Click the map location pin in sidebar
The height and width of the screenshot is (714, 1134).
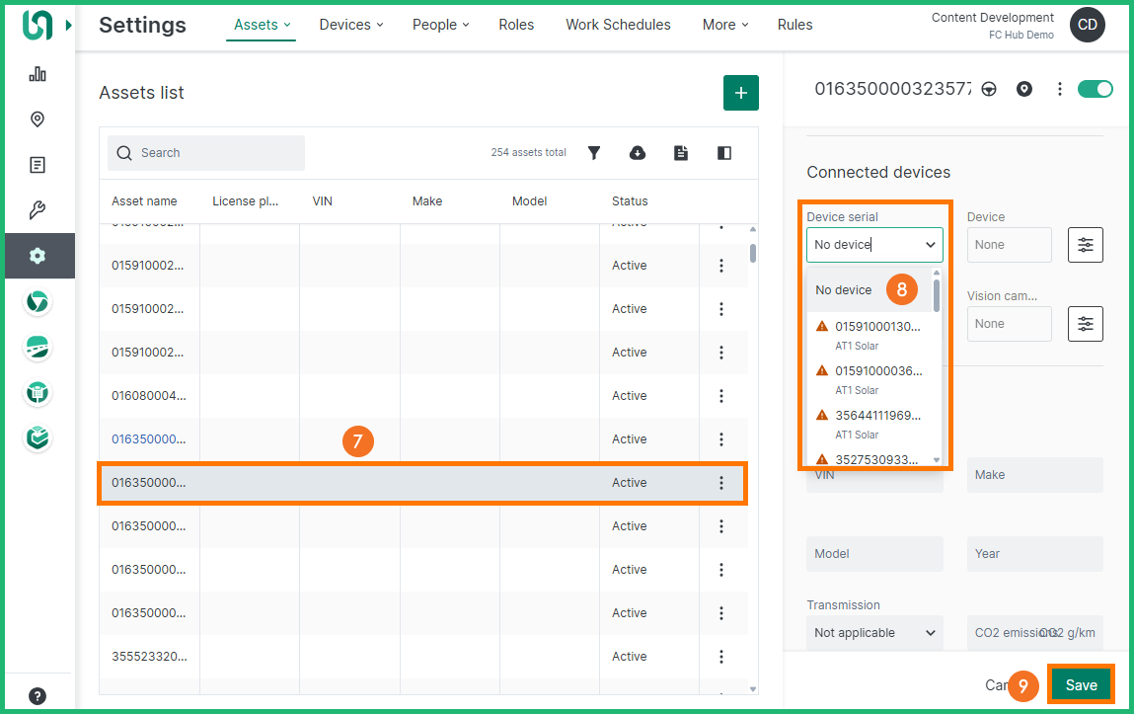tap(38, 119)
